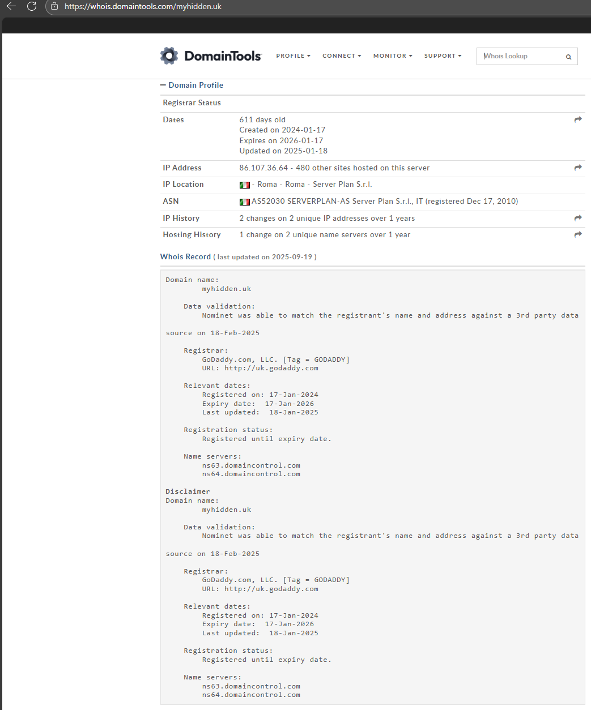Click the '611 days old' text
This screenshot has width=591, height=710.
pyautogui.click(x=262, y=120)
